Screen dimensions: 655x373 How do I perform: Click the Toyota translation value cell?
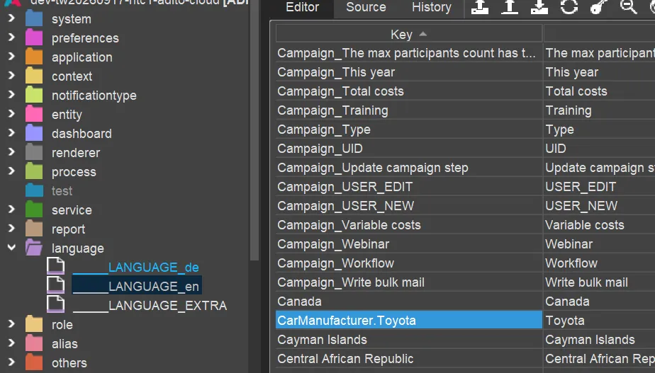(600, 321)
